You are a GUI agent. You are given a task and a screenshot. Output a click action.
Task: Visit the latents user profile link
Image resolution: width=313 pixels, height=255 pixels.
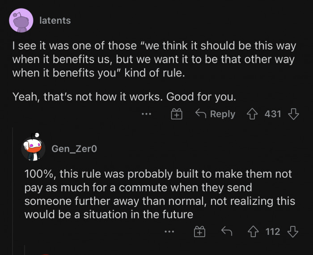pos(55,21)
